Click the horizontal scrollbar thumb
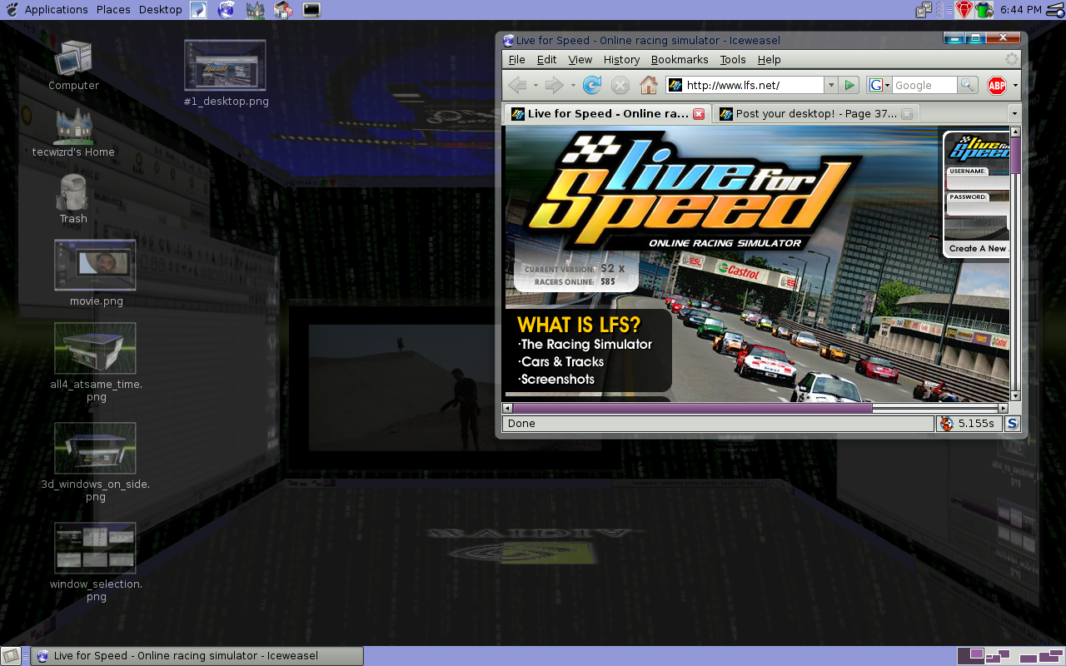The height and width of the screenshot is (666, 1066). click(692, 409)
